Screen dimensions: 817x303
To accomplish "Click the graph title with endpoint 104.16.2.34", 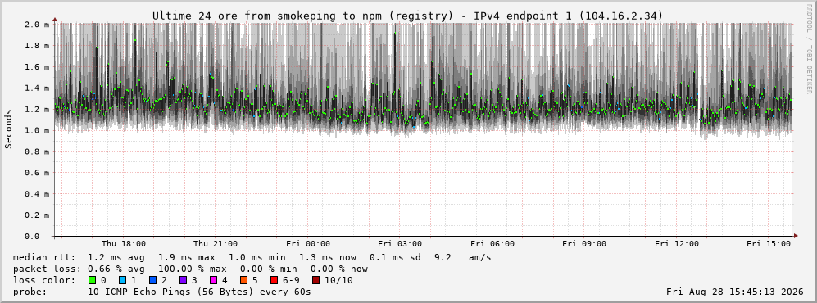I will point(408,16).
